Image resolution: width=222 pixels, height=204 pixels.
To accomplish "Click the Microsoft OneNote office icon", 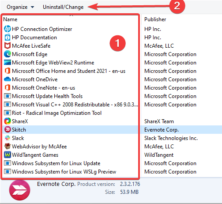I will [8, 88].
